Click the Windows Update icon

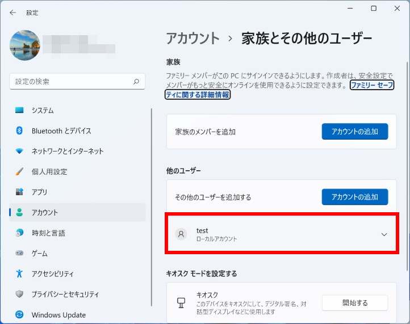[x=19, y=314]
